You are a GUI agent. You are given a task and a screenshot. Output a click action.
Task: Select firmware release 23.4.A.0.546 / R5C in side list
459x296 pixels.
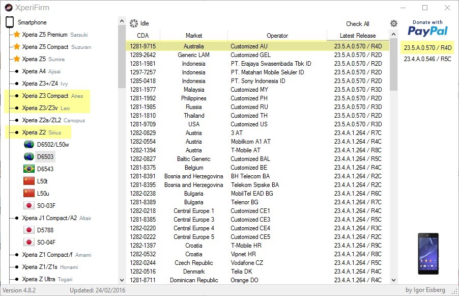[x=427, y=59]
